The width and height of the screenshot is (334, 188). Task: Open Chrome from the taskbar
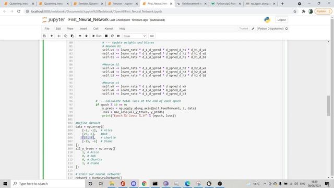144,183
